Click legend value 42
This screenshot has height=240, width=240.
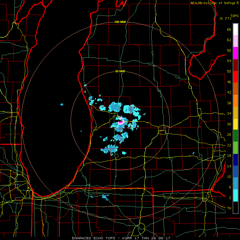coord(229,93)
